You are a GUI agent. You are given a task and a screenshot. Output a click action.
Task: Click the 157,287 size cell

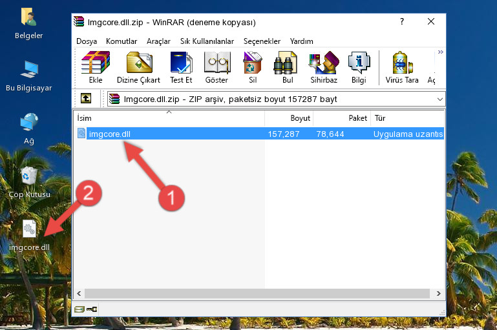(x=284, y=134)
